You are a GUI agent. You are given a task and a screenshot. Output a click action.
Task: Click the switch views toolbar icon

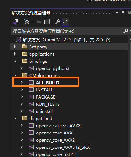(16, 22)
